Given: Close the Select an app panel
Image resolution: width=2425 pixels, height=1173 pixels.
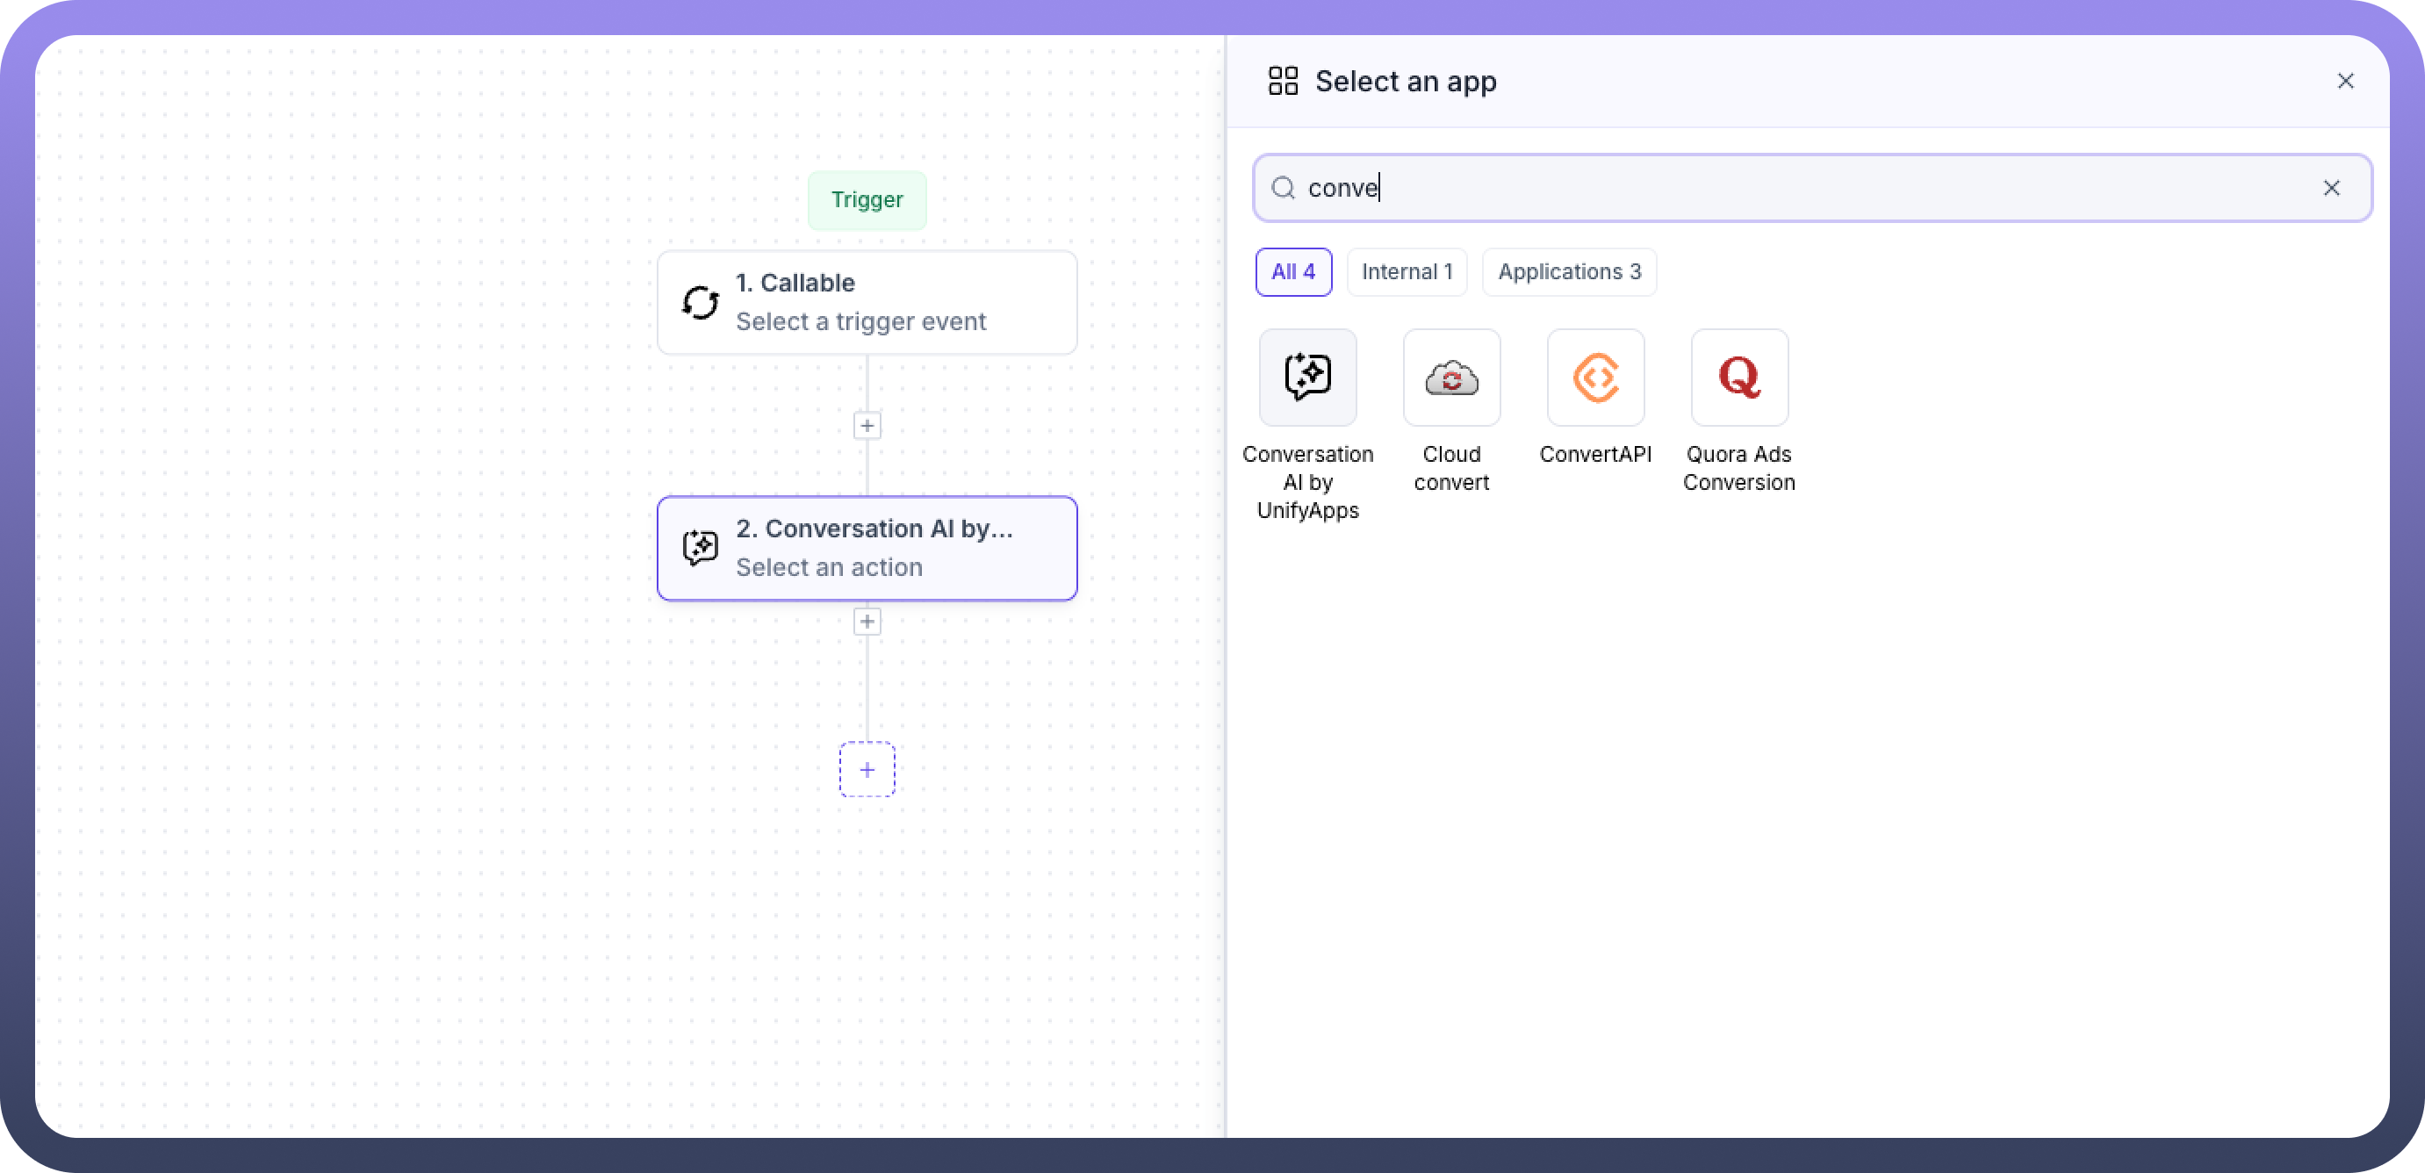Looking at the screenshot, I should pos(2345,81).
